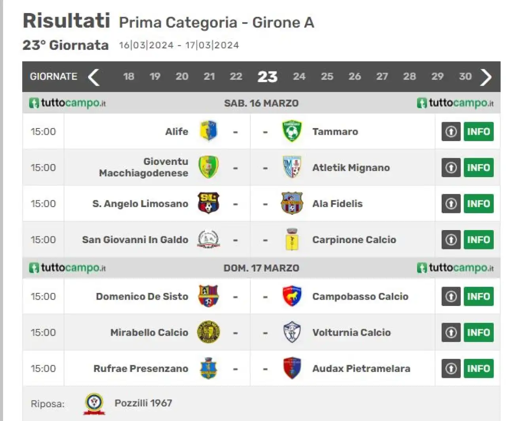Open the Atletik Mignano team link
Viewport: 506px width, 421px height.
click(351, 168)
